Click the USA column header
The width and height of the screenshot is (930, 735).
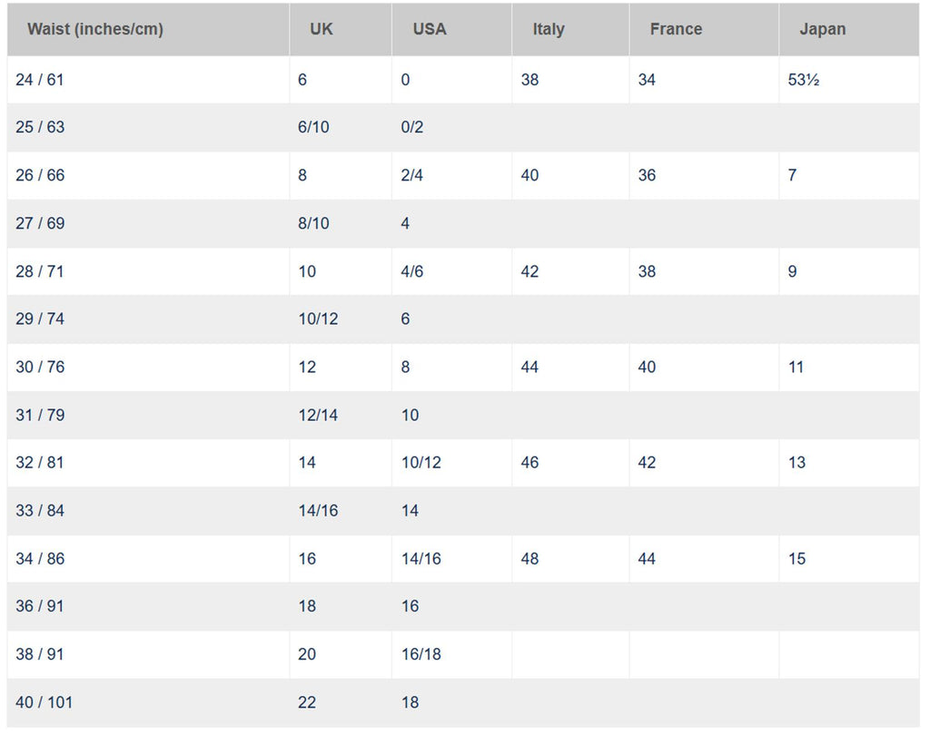(x=430, y=29)
